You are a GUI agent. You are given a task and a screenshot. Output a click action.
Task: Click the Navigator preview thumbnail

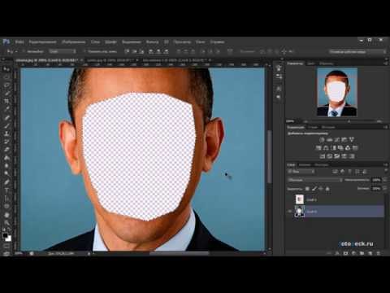[337, 92]
